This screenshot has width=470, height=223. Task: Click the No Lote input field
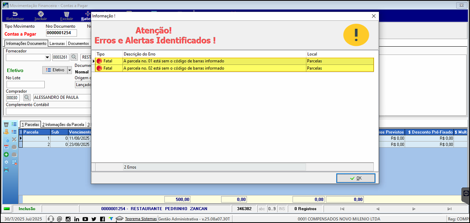25,85
